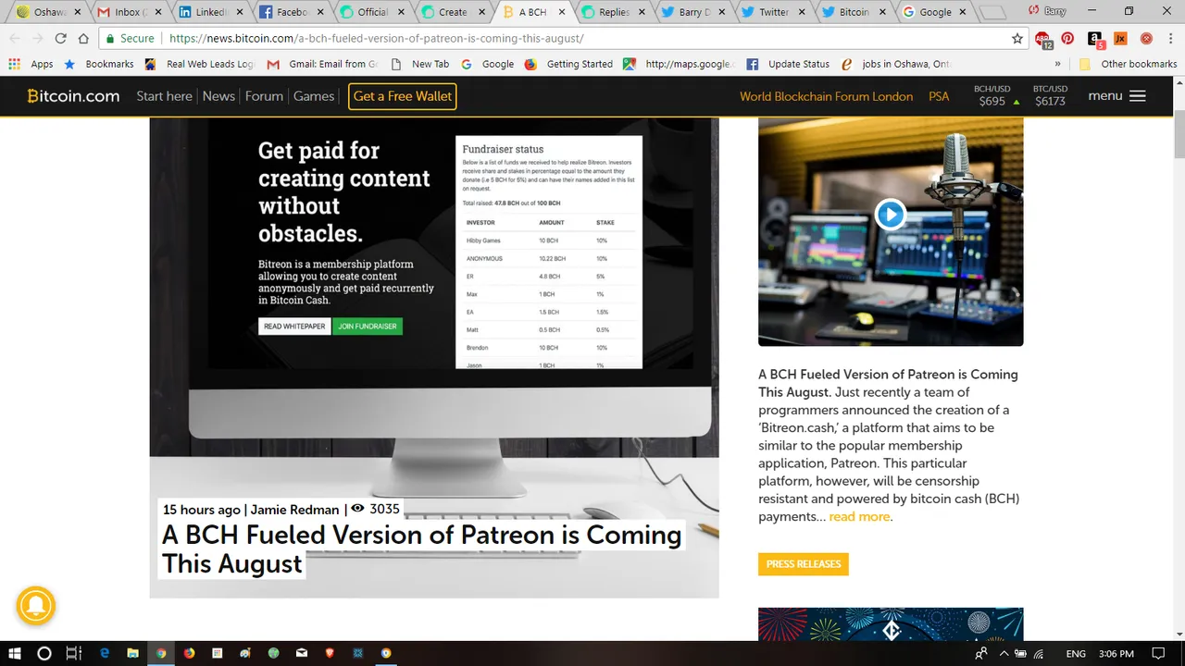Viewport: 1185px width, 666px height.
Task: Open the Brave browser from taskbar
Action: coord(330,653)
